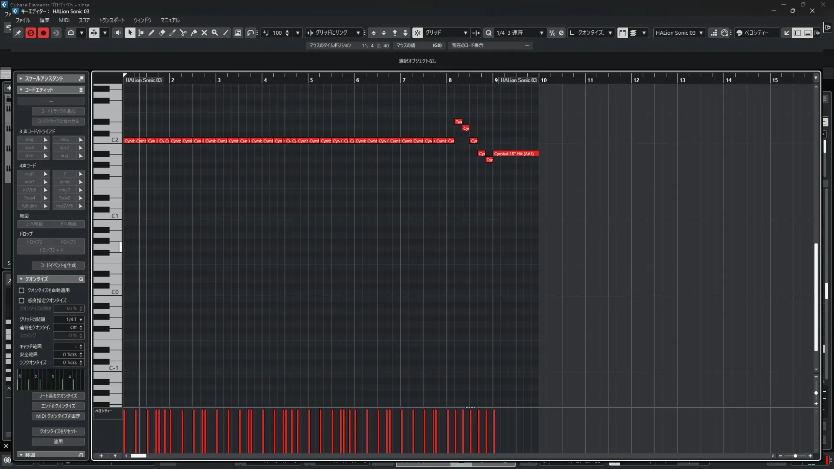Select the Mute X tool
834x469 pixels.
point(204,33)
